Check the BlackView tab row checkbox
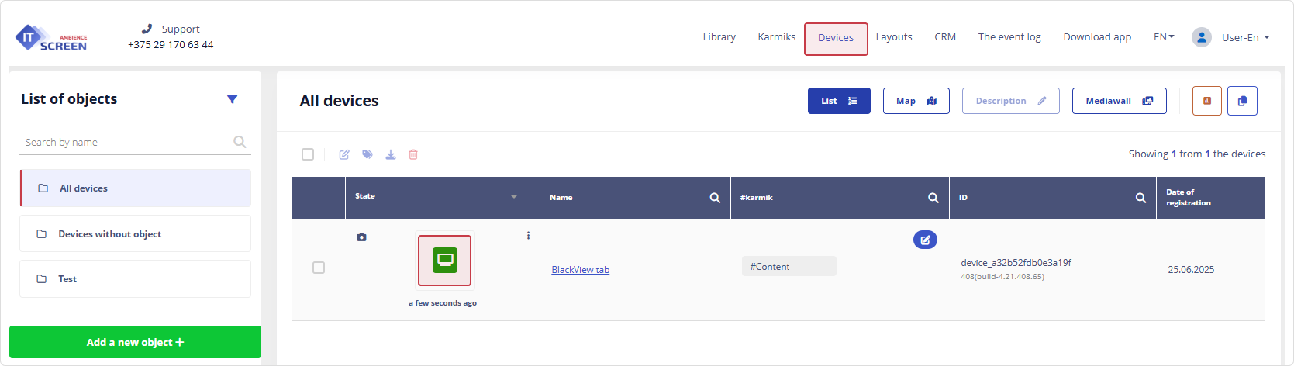The image size is (1294, 366). click(319, 268)
